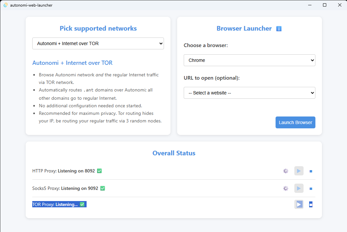Click the TOR Proxy green checkmark status
The image size is (347, 232).
[x=82, y=204]
